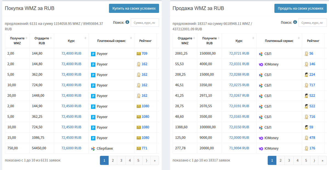329x170 pixels.
Task: Open the 71,9994 RUB rate link
Action: (239, 148)
